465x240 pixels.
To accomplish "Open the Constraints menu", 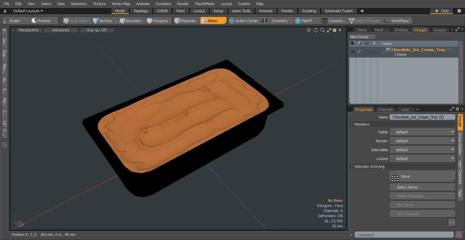I will (x=334, y=21).
